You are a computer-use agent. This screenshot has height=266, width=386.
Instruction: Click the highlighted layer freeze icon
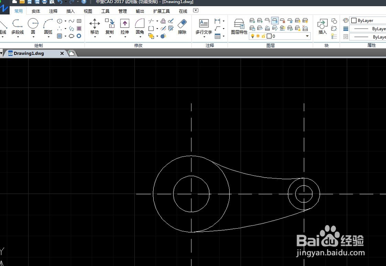point(275,20)
